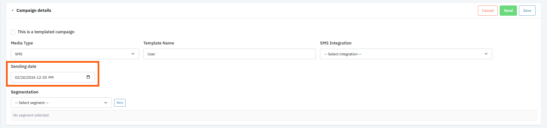Click the Sending date field label
The width and height of the screenshot is (547, 128).
point(24,67)
